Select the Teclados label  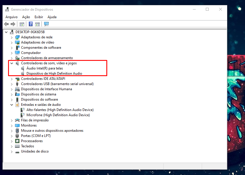27,146
